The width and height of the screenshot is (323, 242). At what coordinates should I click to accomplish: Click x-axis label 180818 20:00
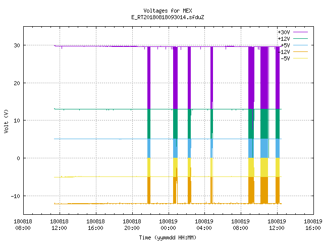point(132,225)
